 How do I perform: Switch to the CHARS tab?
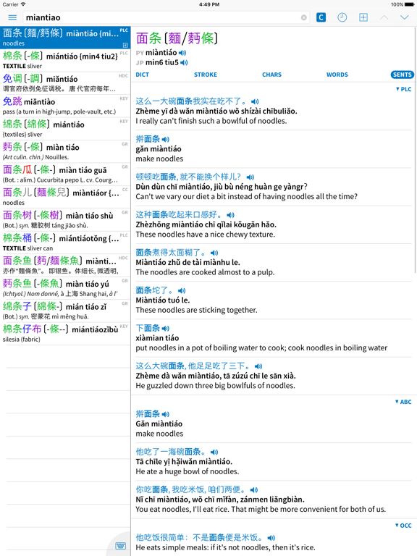click(271, 75)
